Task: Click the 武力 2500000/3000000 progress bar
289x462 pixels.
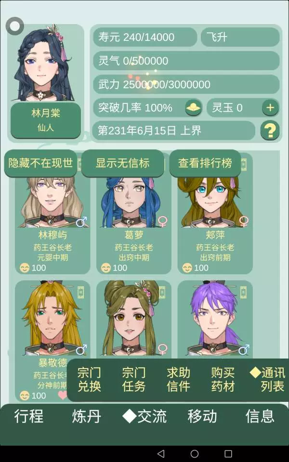Action: [x=186, y=84]
